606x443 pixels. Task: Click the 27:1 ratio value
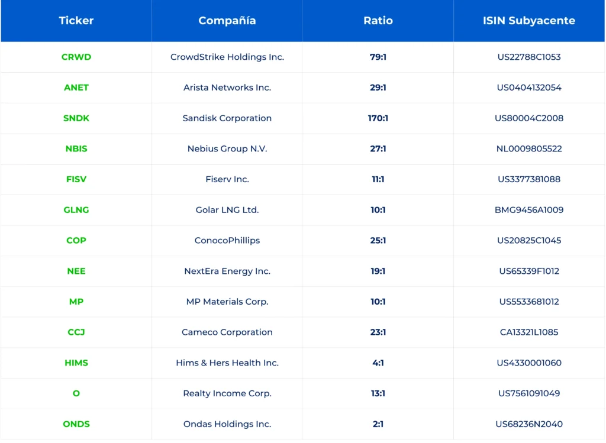pyautogui.click(x=378, y=148)
